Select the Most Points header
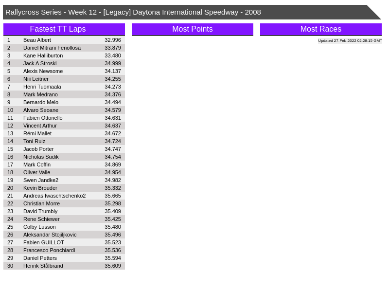389x292 pixels. click(193, 29)
